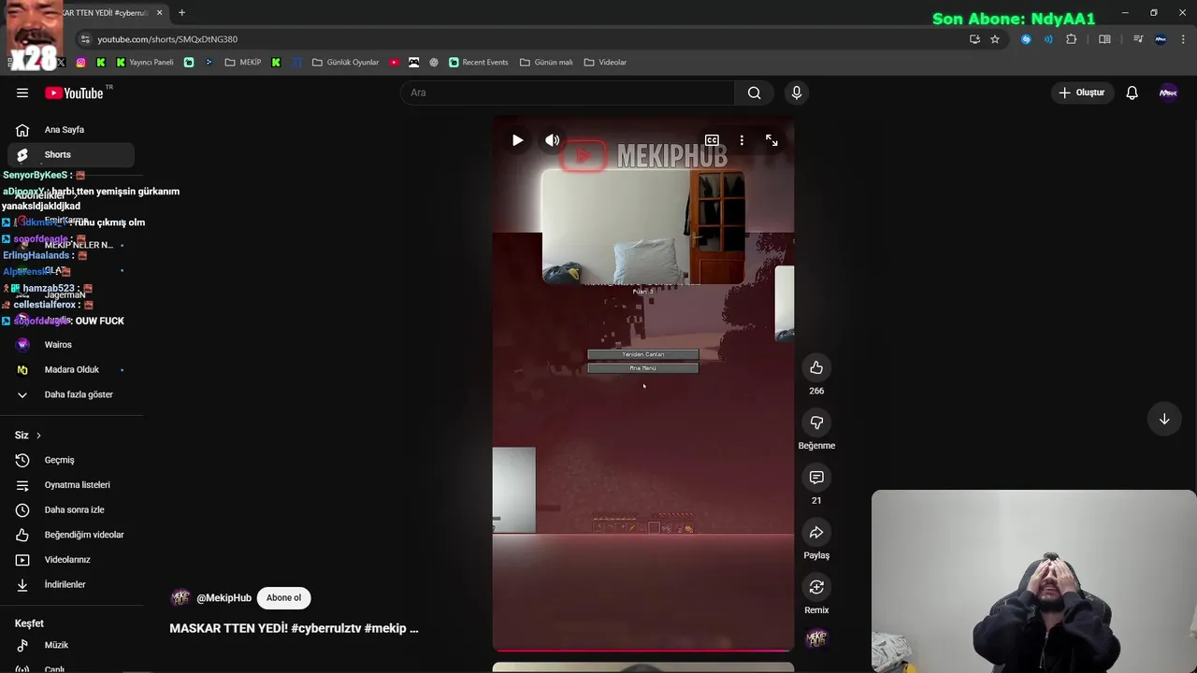1197x673 pixels.
Task: Open the Wairos subscription channel
Action: point(71,345)
